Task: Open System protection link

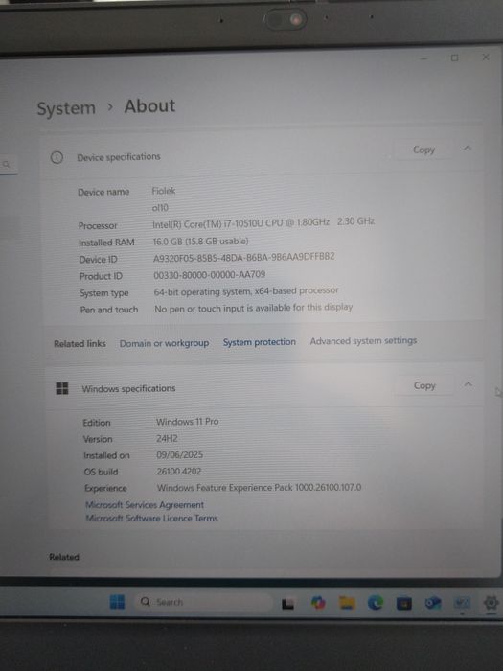Action: pos(260,342)
